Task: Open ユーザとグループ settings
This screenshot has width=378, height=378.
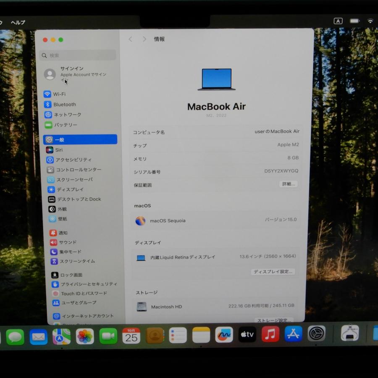Action: pyautogui.click(x=74, y=303)
